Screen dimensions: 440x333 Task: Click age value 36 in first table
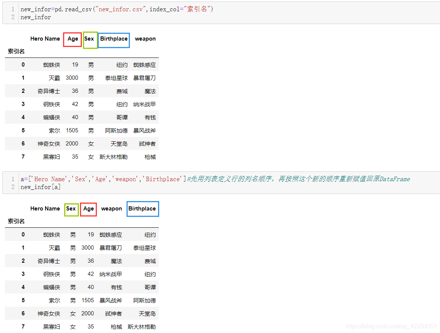point(75,91)
